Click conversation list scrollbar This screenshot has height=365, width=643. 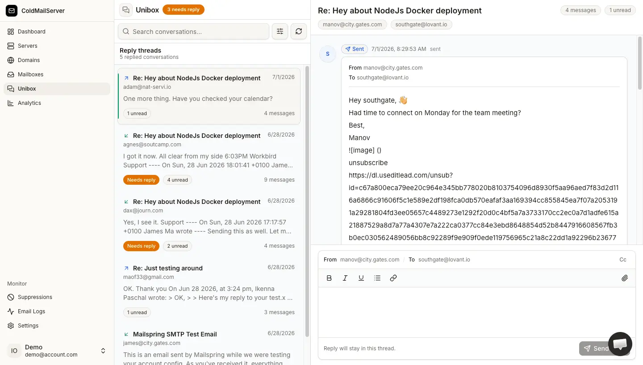[307, 201]
